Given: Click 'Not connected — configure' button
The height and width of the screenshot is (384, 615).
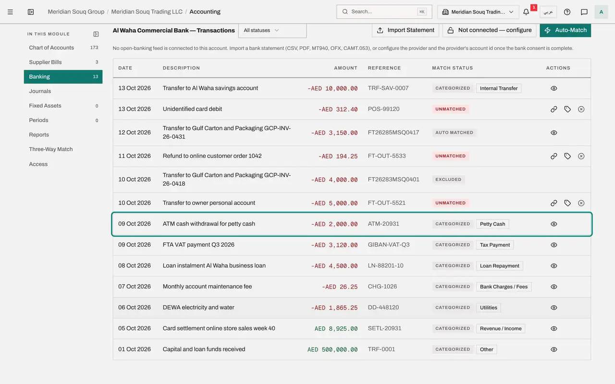Looking at the screenshot, I should 489,30.
